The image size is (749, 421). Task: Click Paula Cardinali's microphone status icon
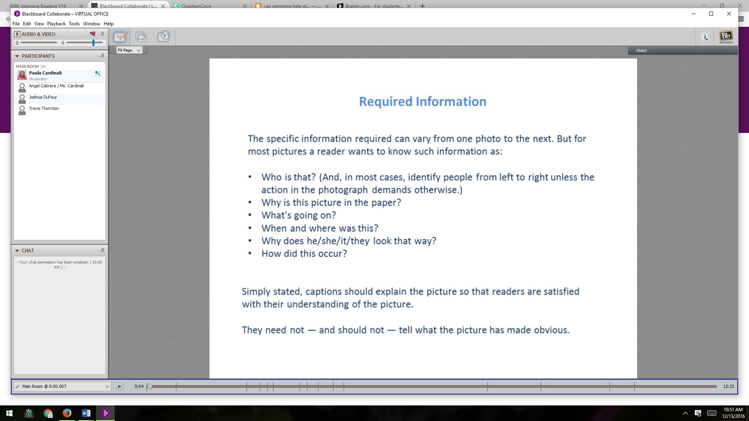click(98, 74)
